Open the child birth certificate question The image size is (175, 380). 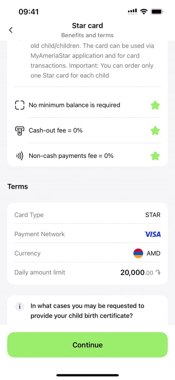(x=87, y=311)
